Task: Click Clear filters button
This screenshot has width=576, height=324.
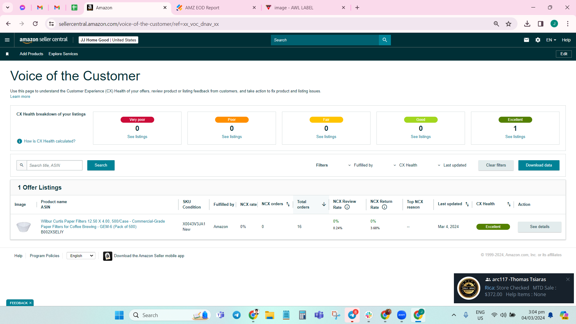Action: [x=496, y=165]
